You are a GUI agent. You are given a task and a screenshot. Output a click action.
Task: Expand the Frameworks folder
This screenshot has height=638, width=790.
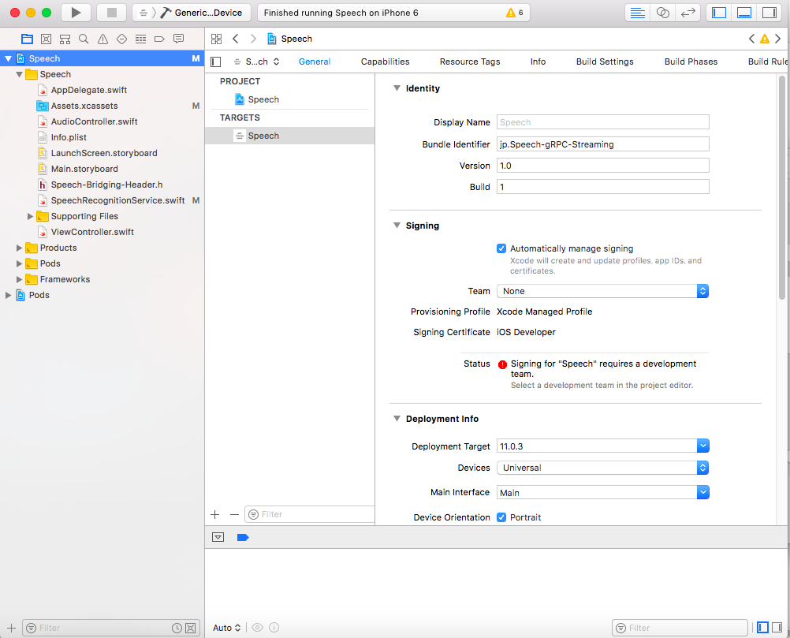point(19,279)
